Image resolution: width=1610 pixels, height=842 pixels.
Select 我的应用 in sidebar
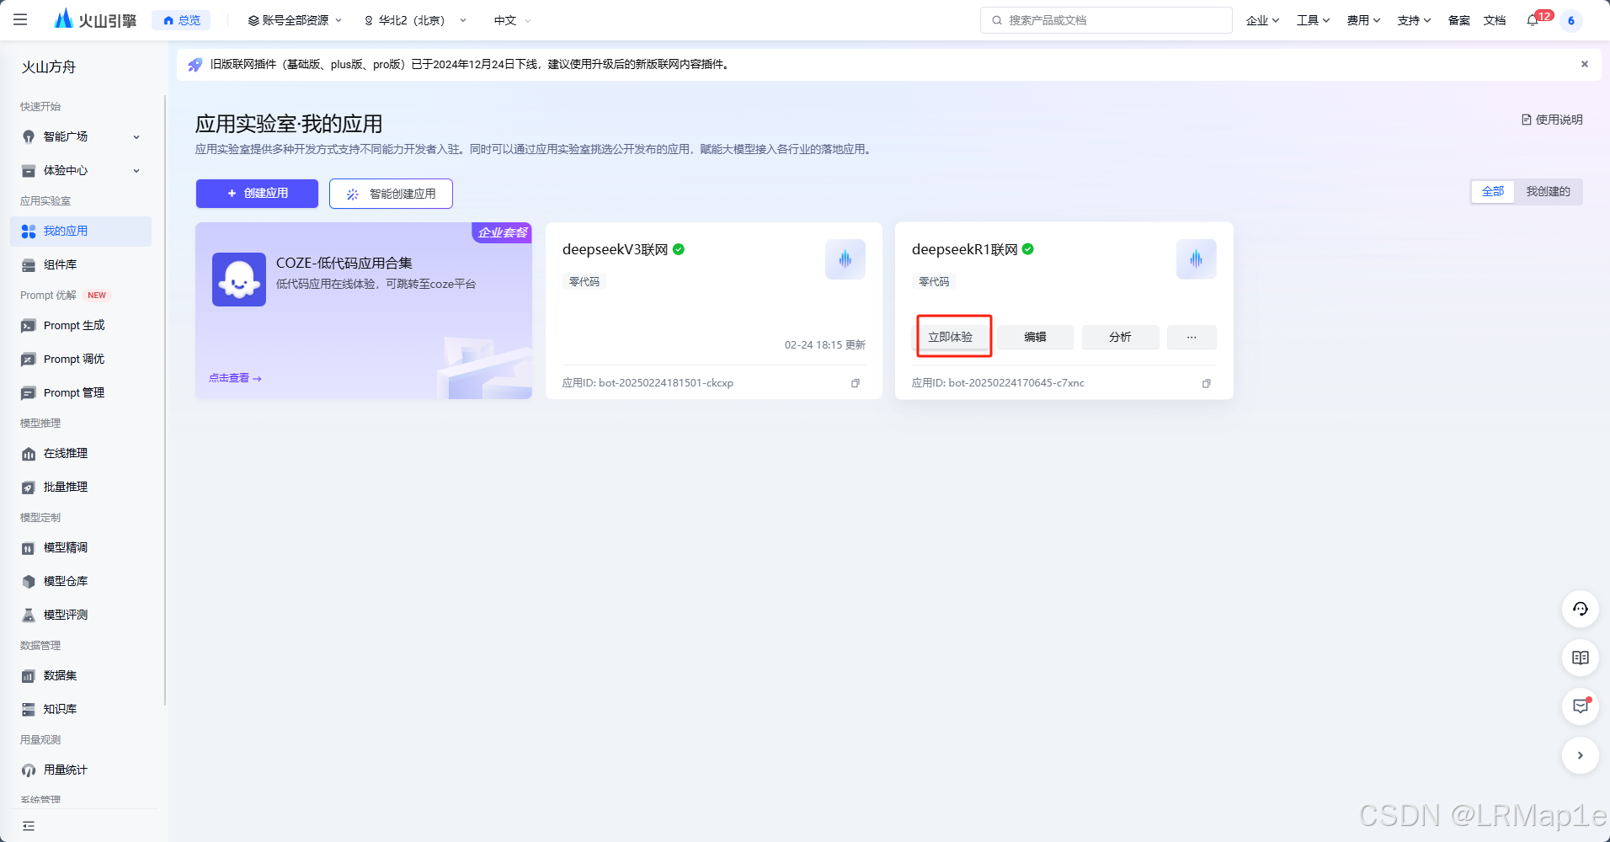pos(81,231)
